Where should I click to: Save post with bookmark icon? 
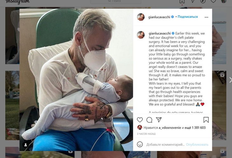[206, 120]
